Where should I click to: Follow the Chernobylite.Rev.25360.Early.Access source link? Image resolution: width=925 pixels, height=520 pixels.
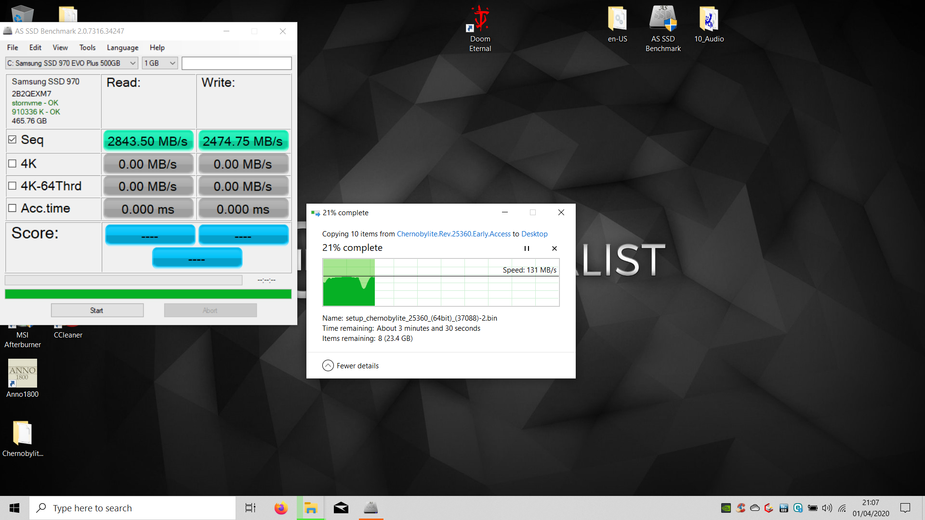coord(453,234)
